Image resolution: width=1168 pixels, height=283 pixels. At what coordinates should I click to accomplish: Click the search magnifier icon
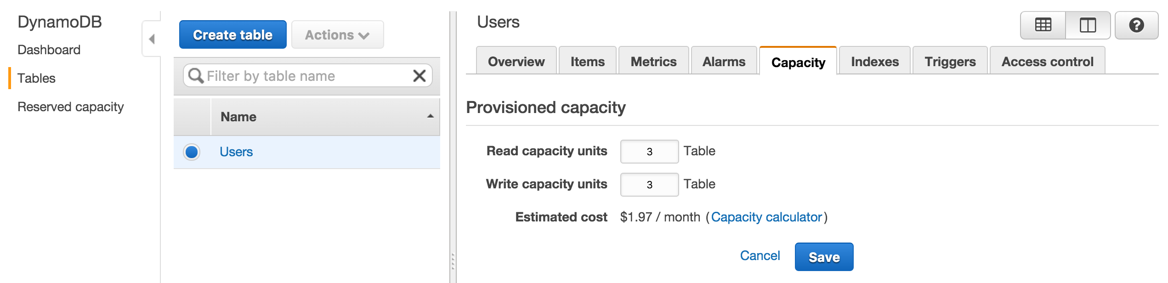point(196,76)
